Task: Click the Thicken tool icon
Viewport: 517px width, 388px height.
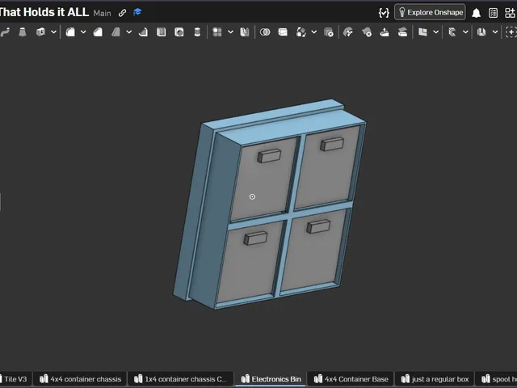Action: pos(40,32)
